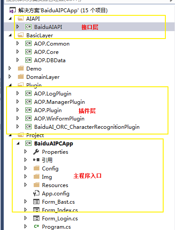Click the App.config file icon
Image resolution: width=175 pixels, height=230 pixels.
pyautogui.click(x=36, y=193)
